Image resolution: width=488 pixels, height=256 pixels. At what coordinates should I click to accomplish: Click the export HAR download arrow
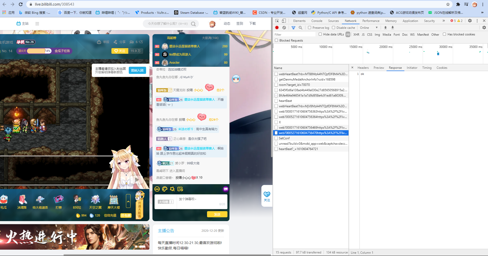393,28
